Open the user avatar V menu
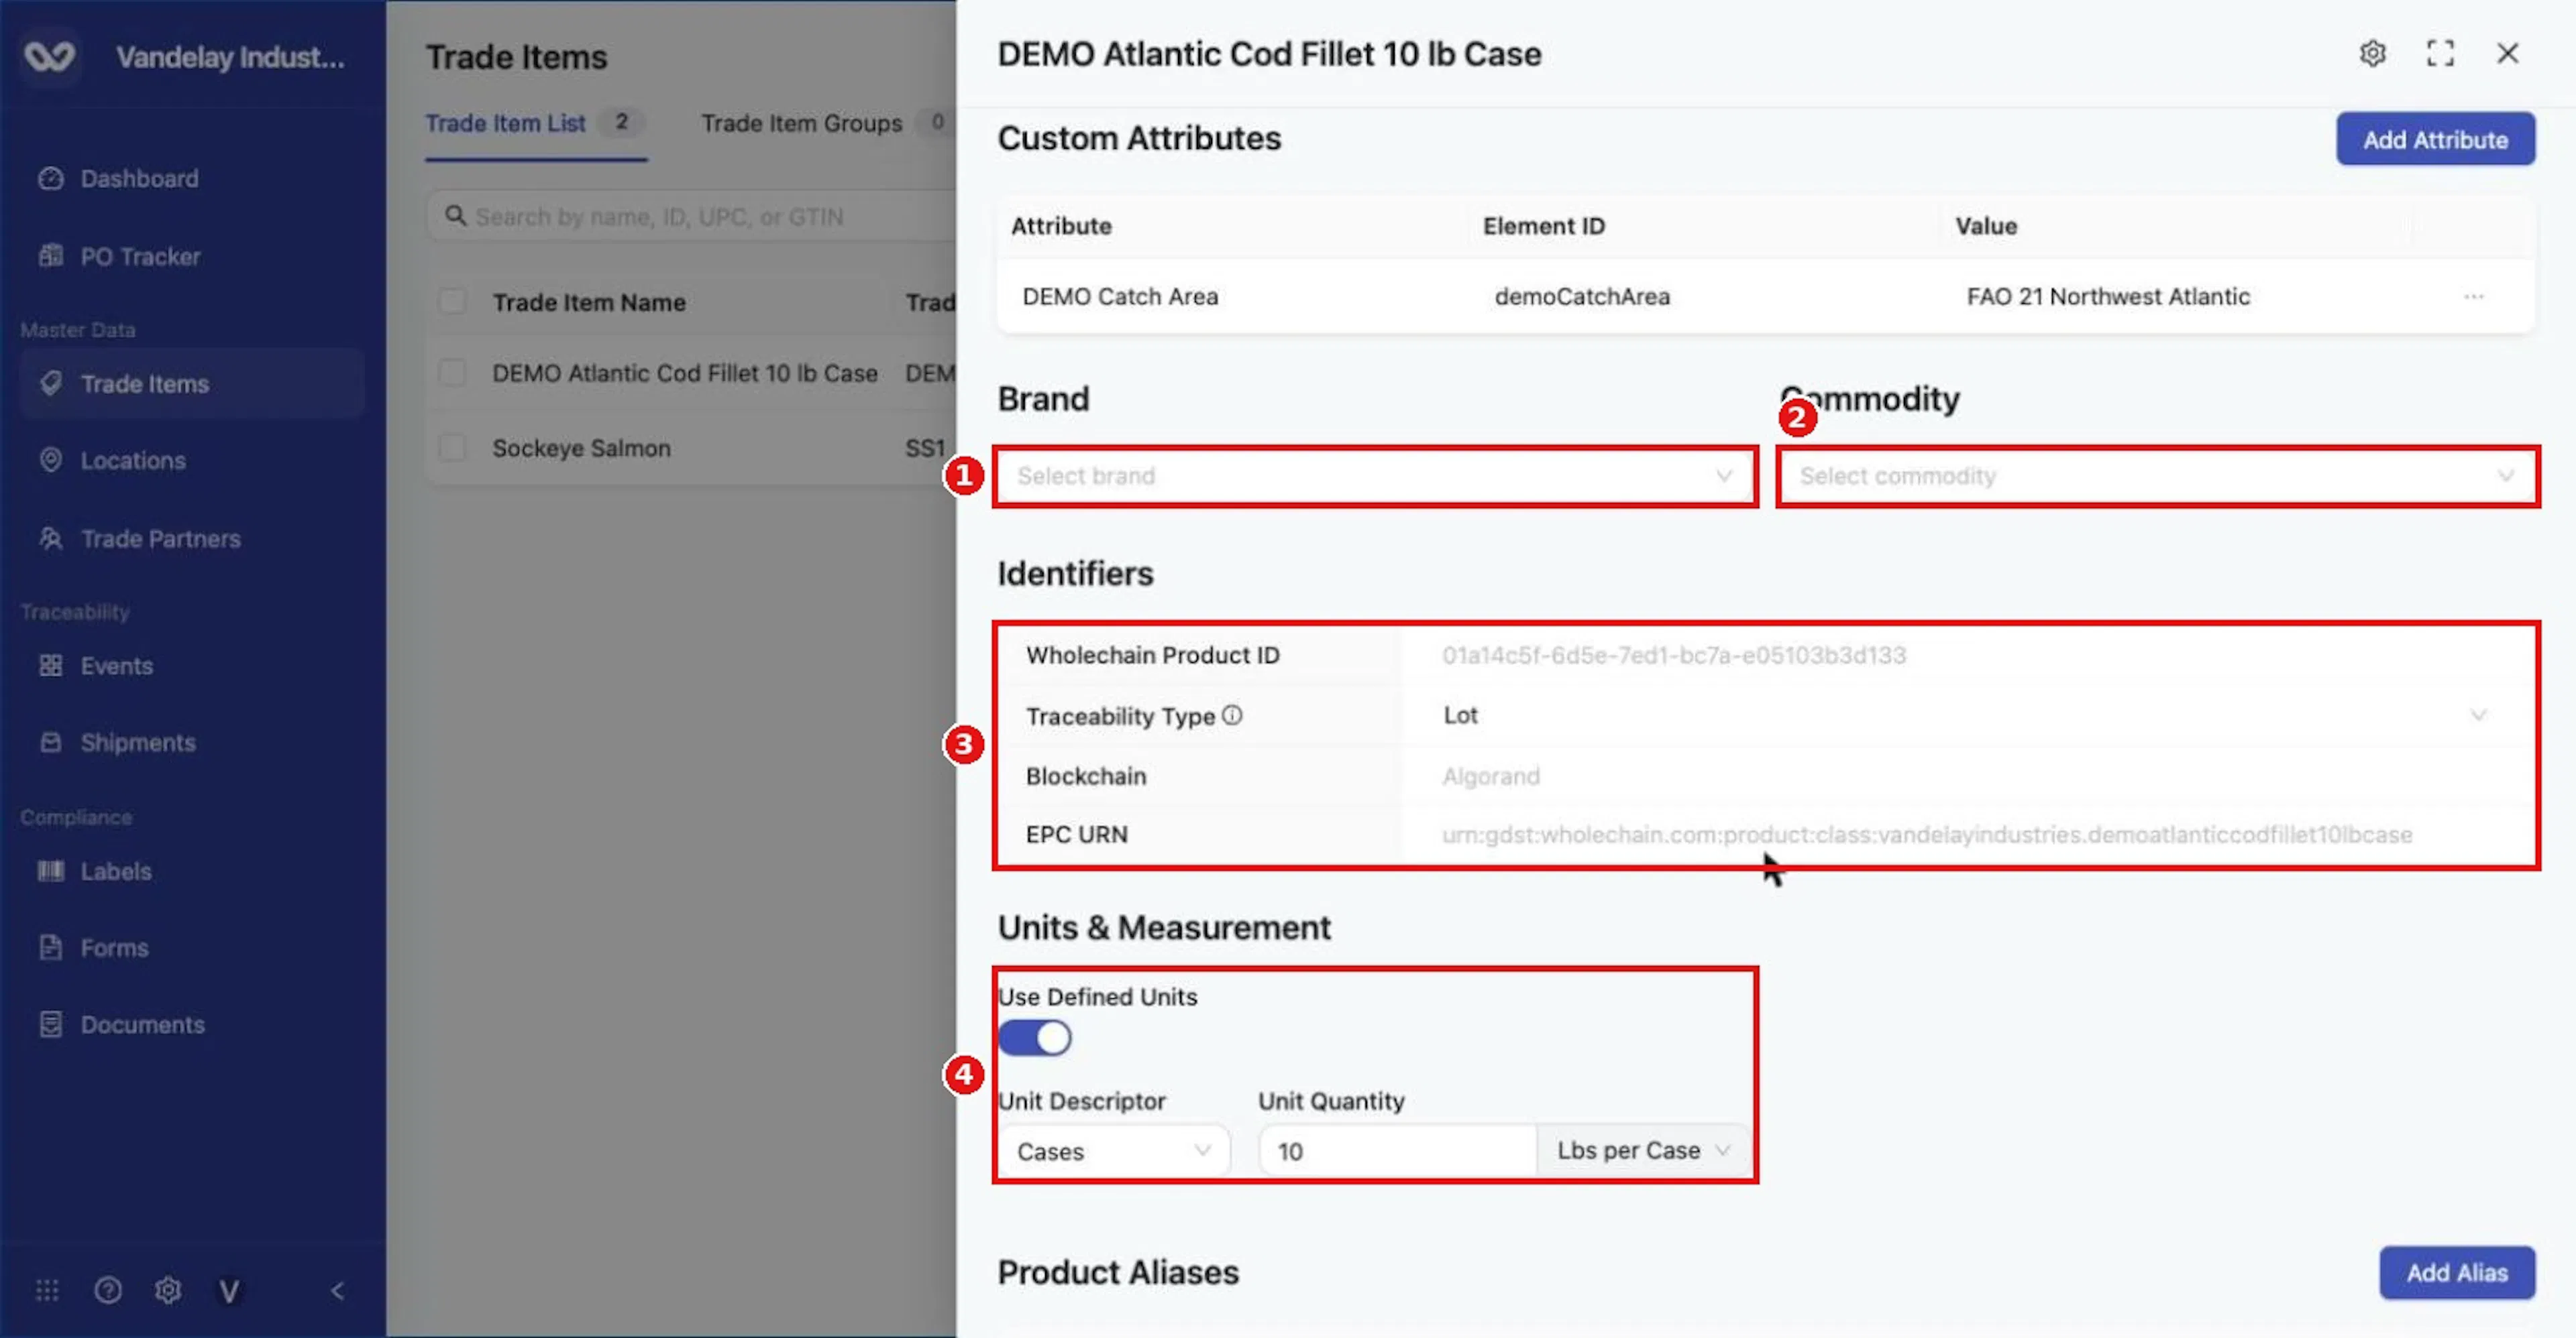 click(x=229, y=1291)
